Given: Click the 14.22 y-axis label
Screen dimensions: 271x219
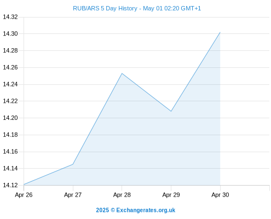Looking at the screenshot, I should (x=10, y=101).
